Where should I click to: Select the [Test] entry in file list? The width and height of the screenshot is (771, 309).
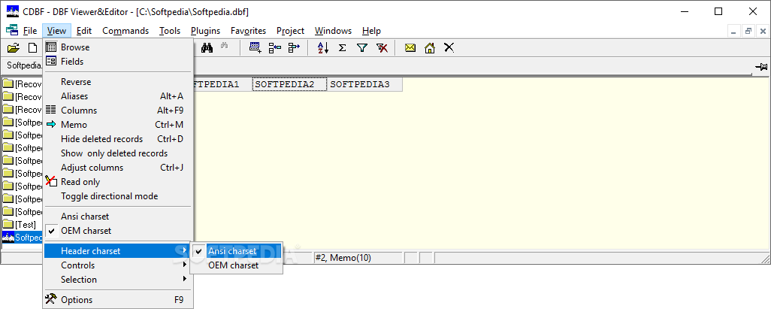22,225
